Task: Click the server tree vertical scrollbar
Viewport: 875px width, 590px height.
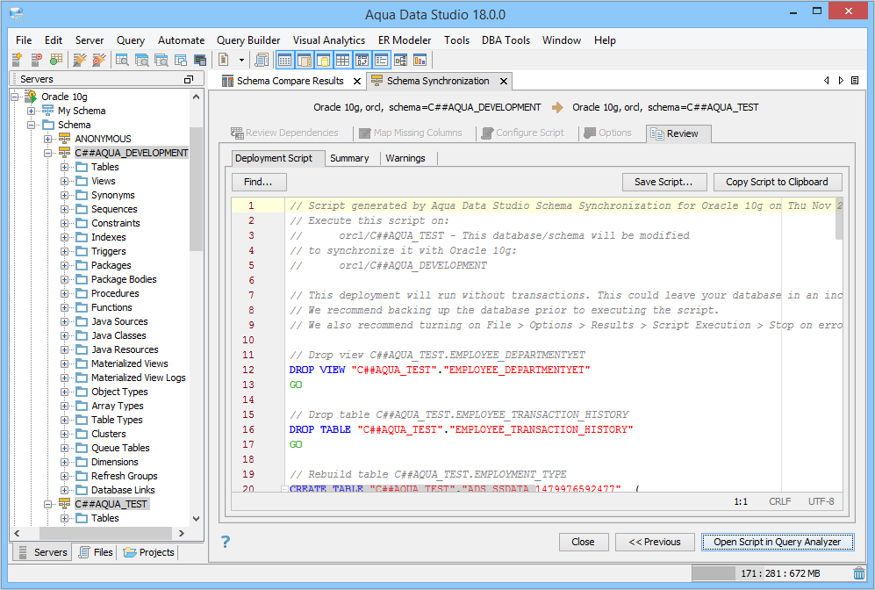Action: (x=196, y=189)
